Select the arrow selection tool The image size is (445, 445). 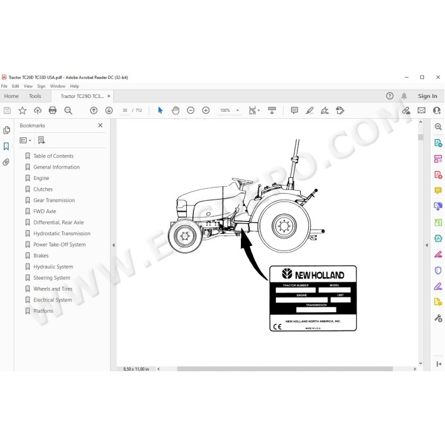coord(160,110)
